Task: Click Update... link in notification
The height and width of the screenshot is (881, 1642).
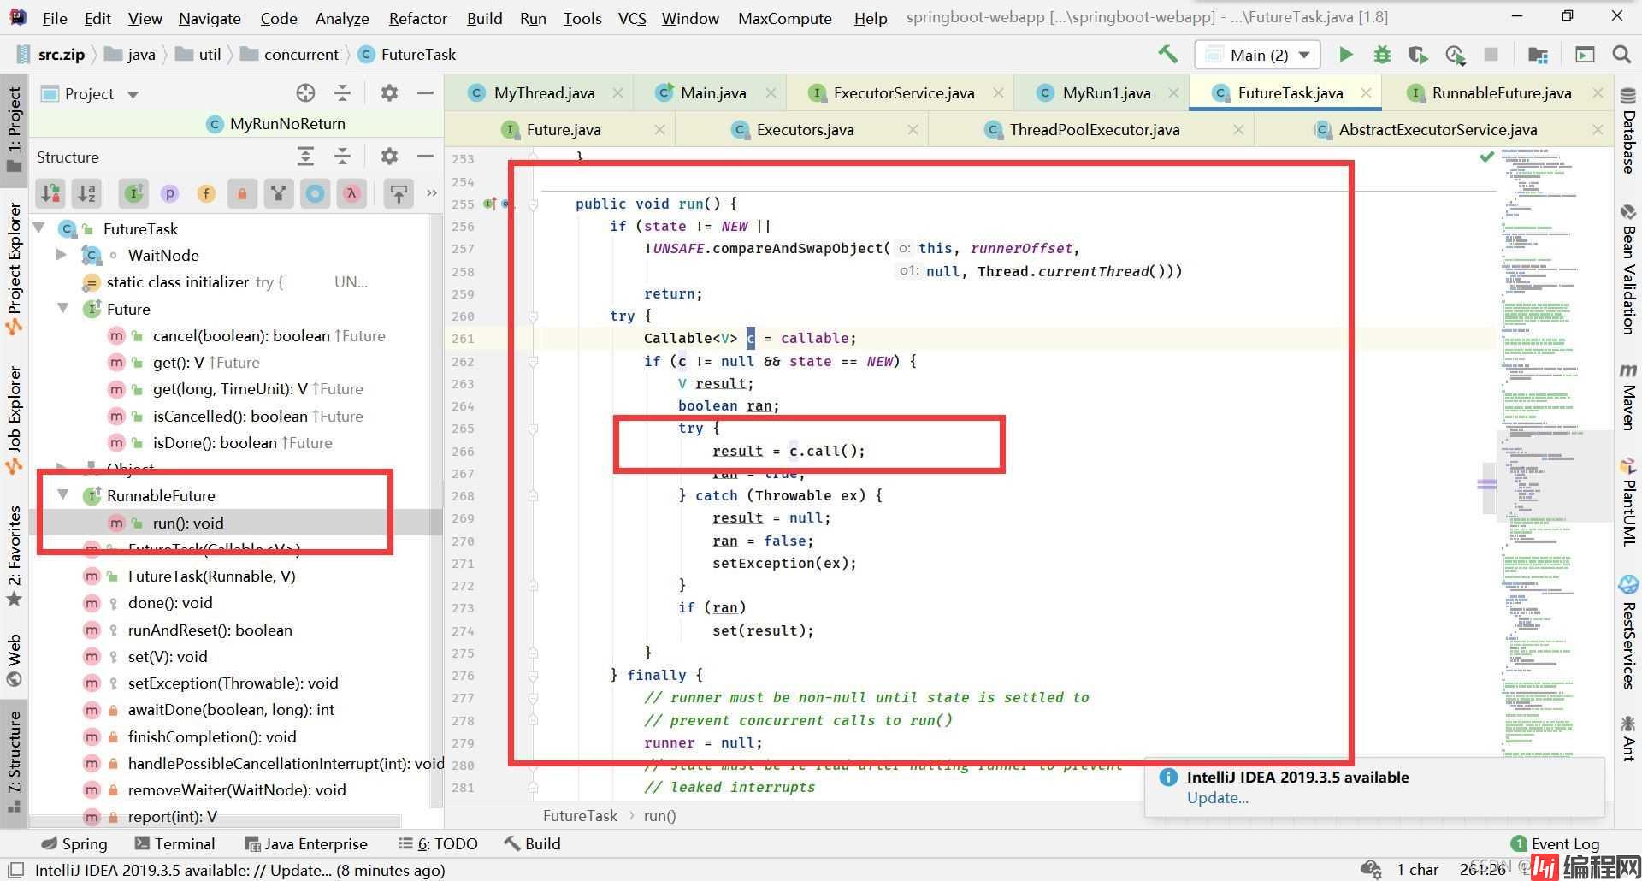Action: (x=1217, y=797)
